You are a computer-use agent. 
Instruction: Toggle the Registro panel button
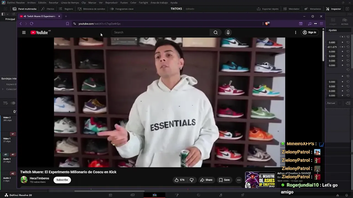click(x=66, y=9)
